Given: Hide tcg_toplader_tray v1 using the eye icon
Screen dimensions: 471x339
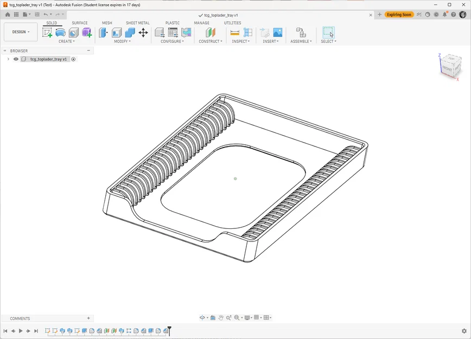Looking at the screenshot, I should tap(16, 59).
